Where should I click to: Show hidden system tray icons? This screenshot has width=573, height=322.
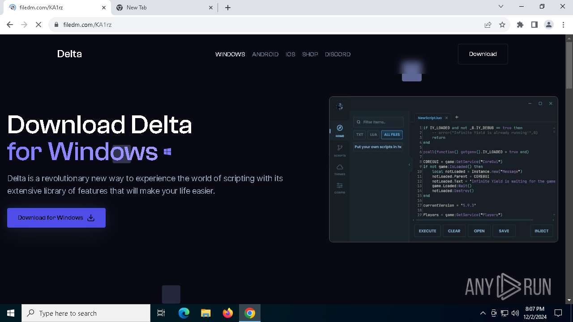coord(483,313)
